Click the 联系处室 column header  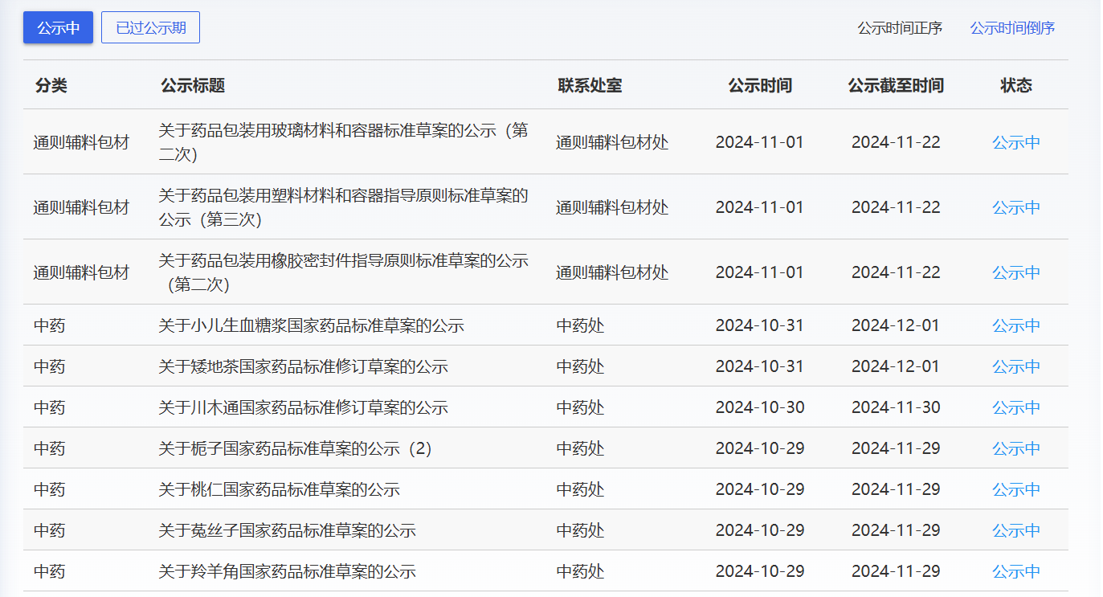tap(590, 85)
